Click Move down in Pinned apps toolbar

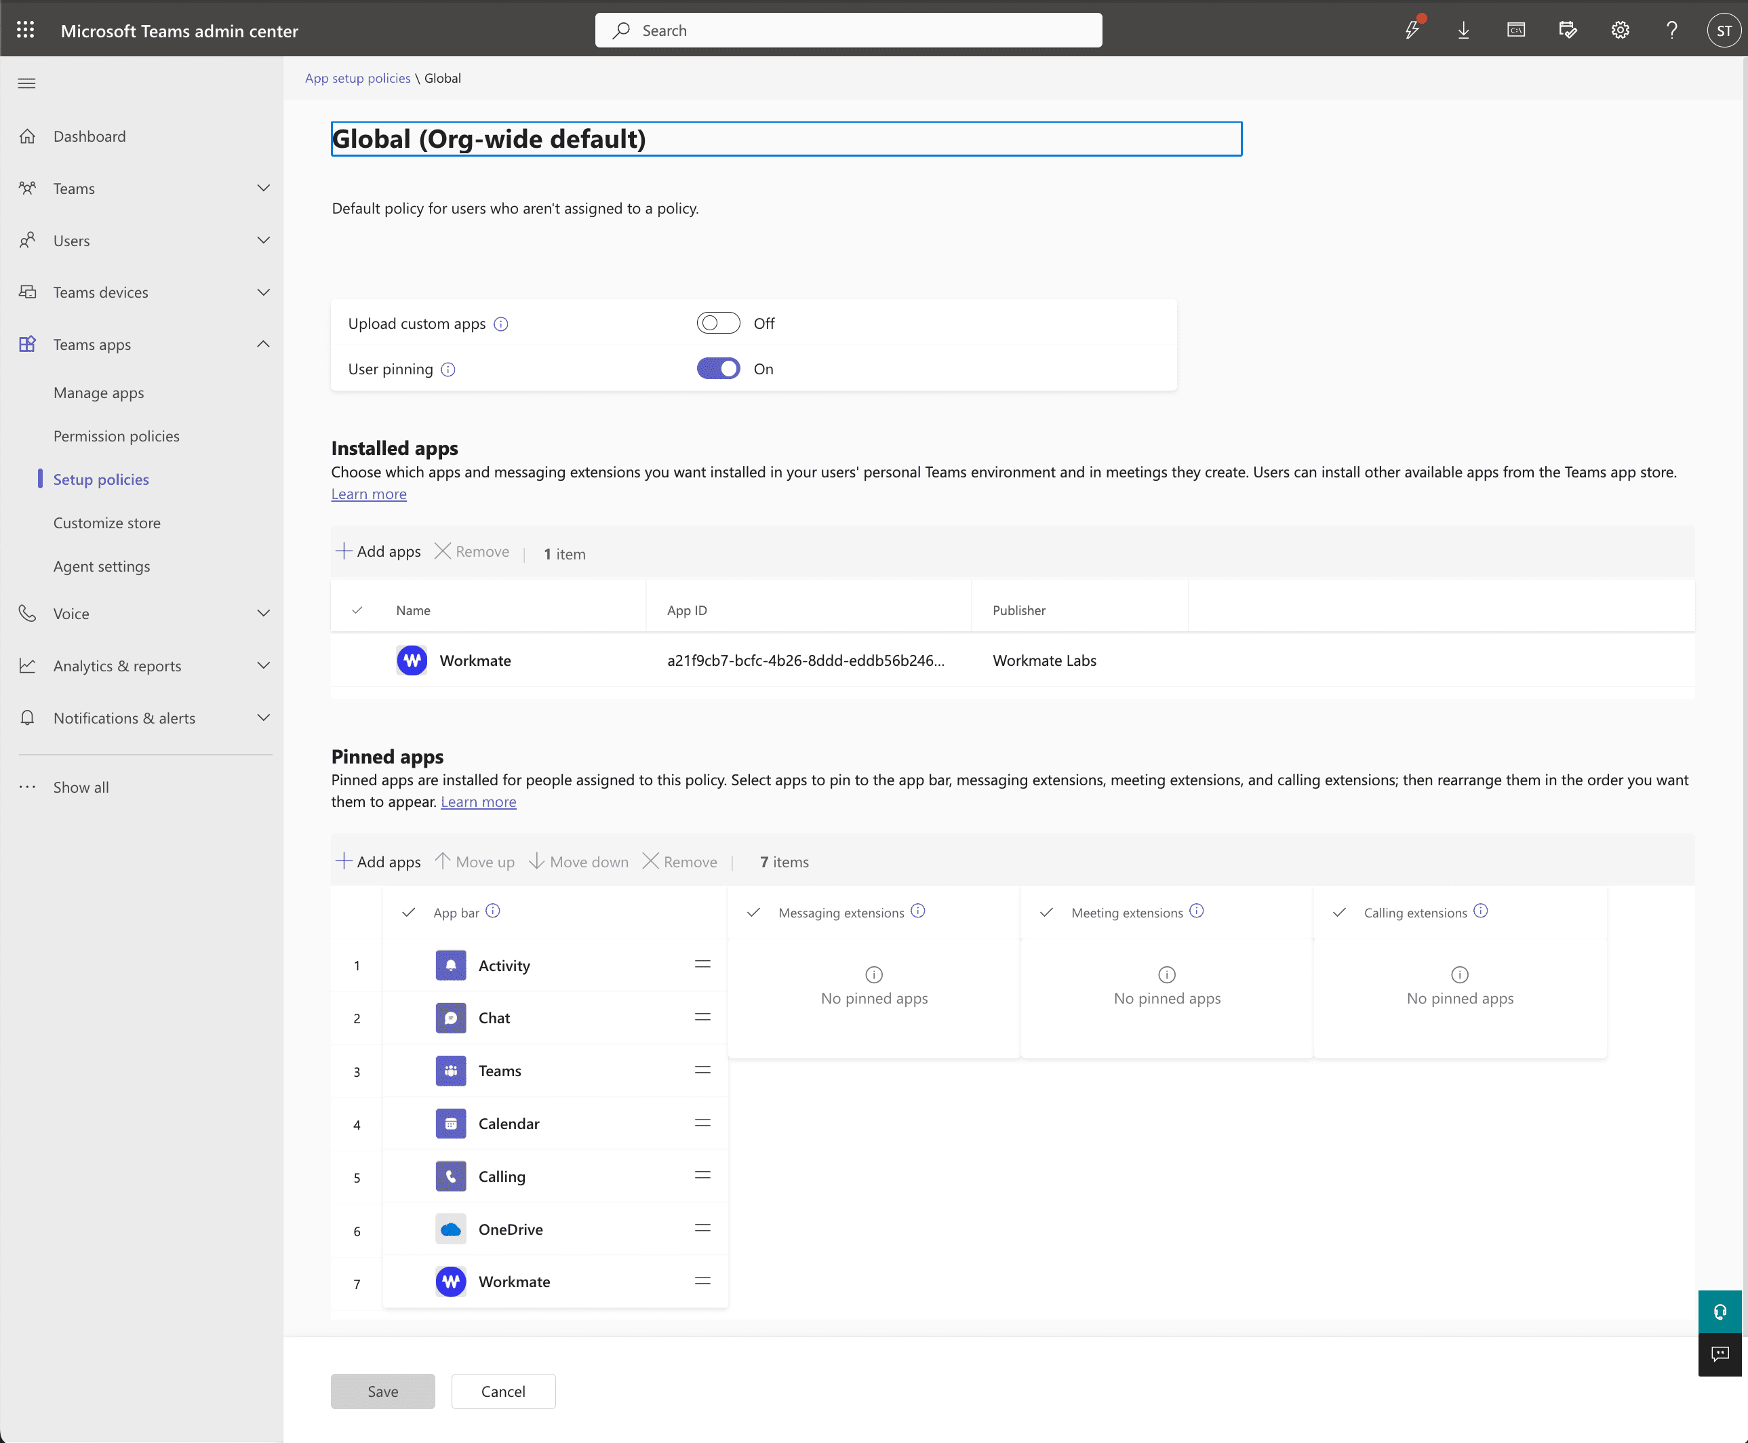tap(578, 862)
